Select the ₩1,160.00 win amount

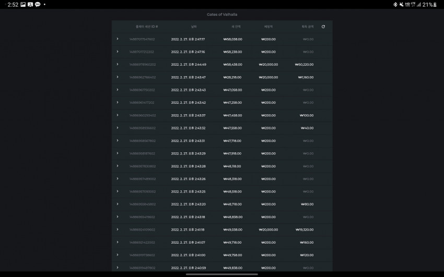pos(306,77)
